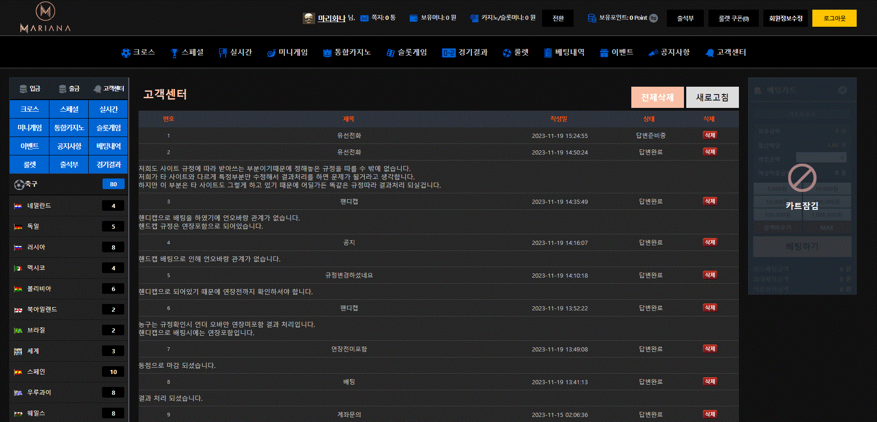The image size is (877, 422).
Task: Expand the 축구 sports category
Action: coord(69,184)
